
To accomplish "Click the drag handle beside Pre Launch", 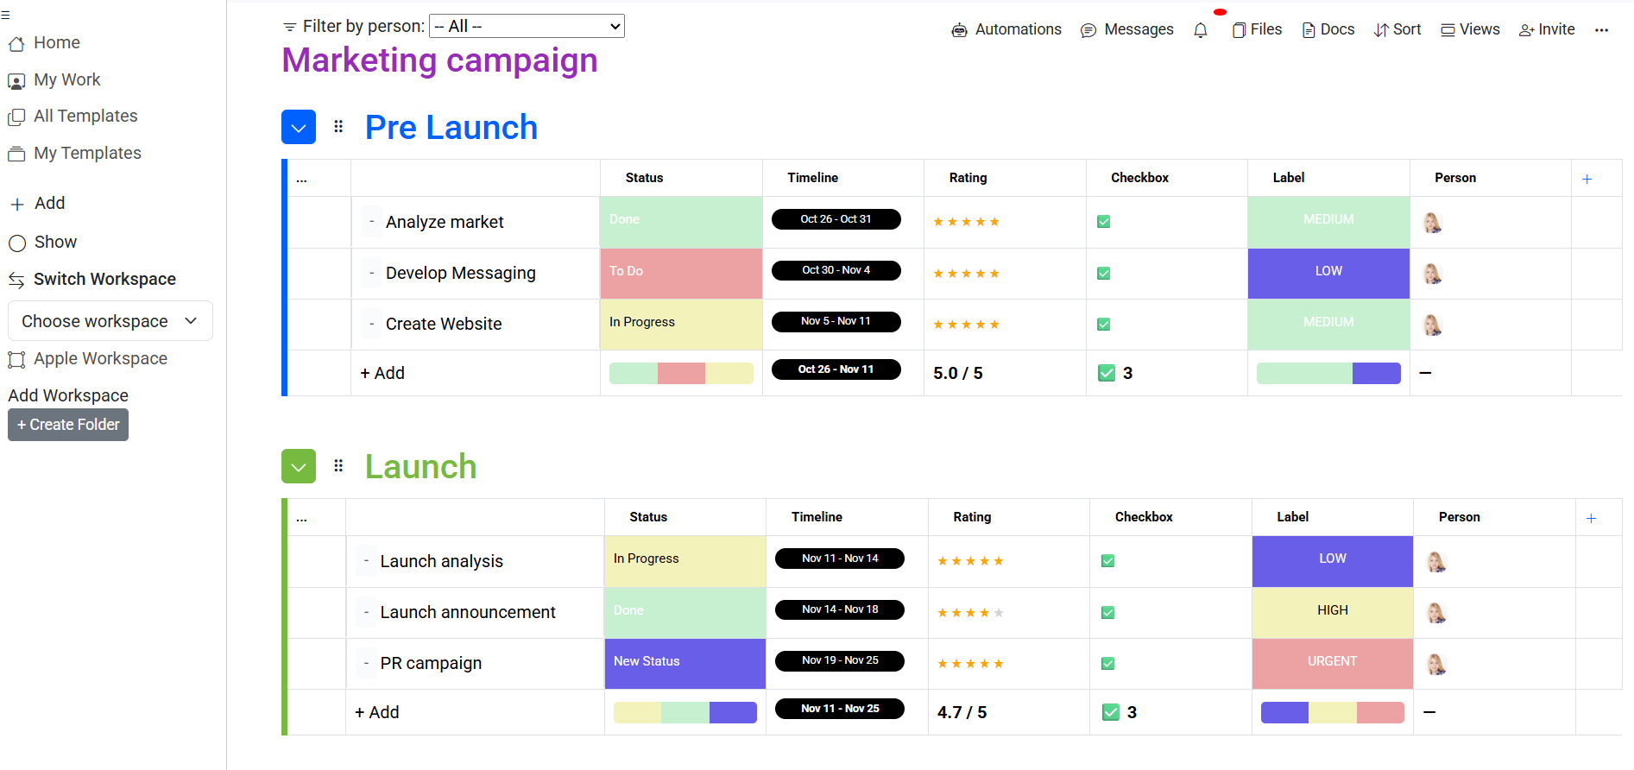I will 338,127.
